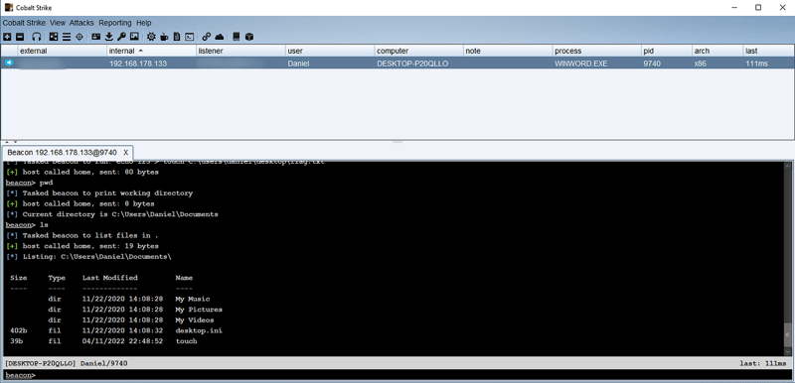Sort sessions by pid column

666,51
